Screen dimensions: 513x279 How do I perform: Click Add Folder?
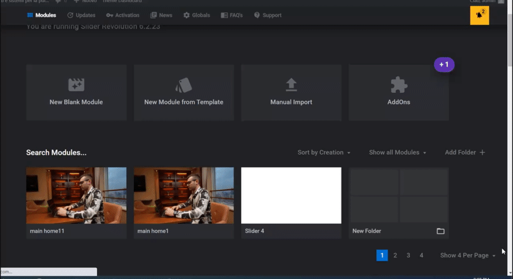[465, 152]
